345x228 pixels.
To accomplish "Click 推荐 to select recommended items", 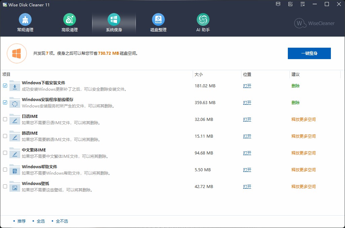I will (22, 221).
